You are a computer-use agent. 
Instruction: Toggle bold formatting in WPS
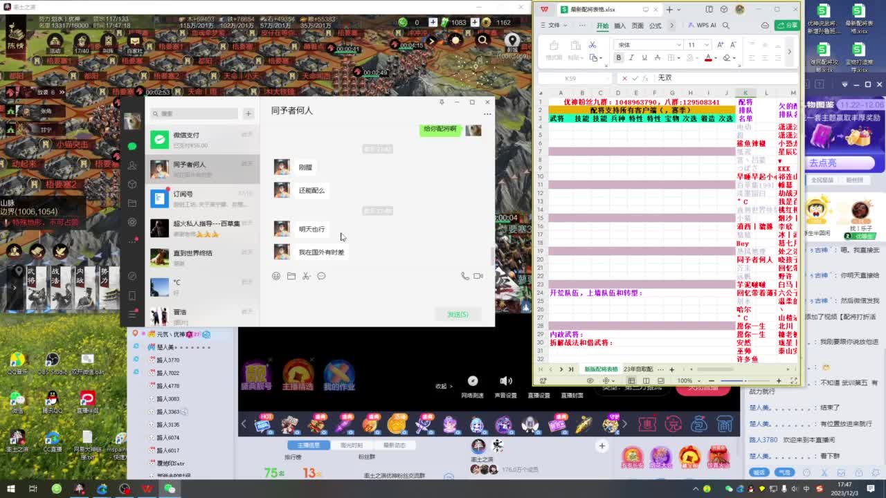click(x=619, y=58)
